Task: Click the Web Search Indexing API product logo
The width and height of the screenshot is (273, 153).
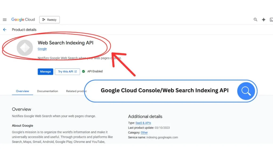Action: click(x=25, y=48)
